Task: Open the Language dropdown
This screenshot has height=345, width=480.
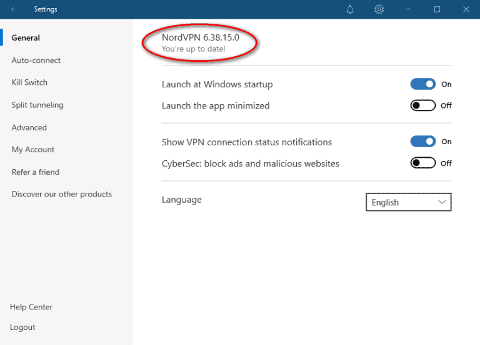Action: [x=407, y=202]
